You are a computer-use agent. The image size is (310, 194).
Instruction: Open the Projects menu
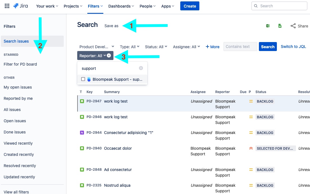point(73,6)
